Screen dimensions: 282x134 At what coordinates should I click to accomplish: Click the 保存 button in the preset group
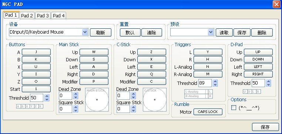point(242,32)
